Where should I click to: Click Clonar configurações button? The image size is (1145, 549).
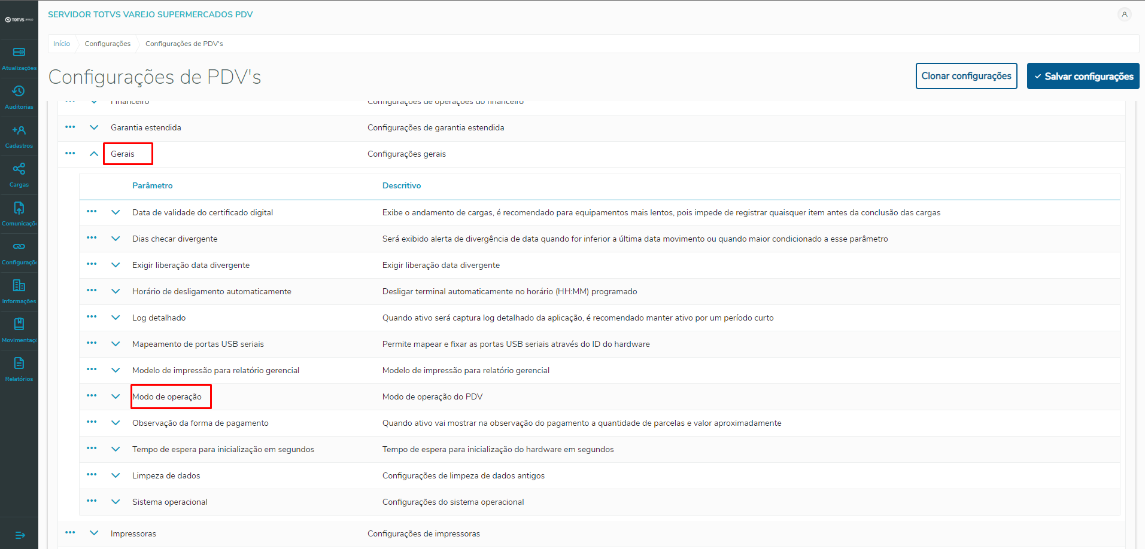tap(967, 76)
